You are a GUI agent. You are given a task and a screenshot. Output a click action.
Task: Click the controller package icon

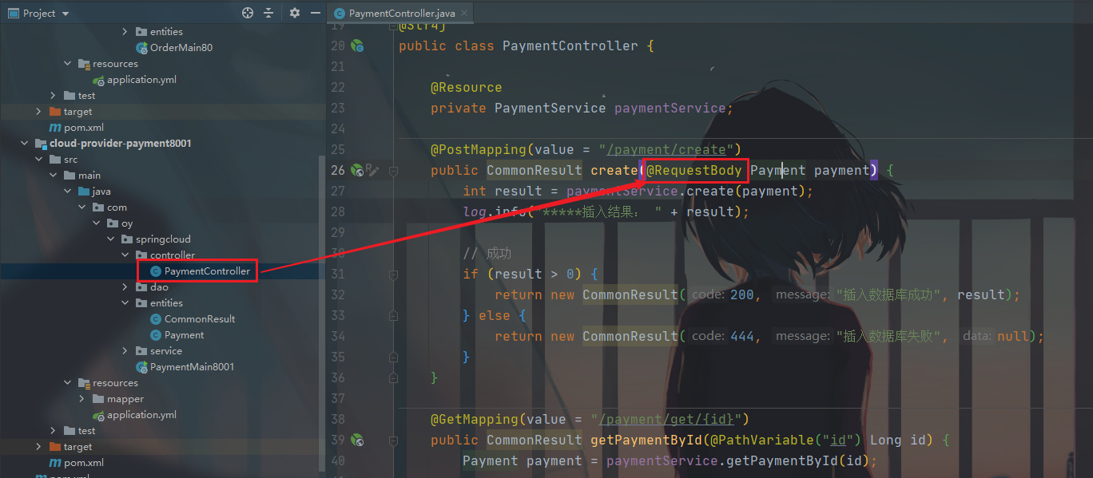(x=141, y=255)
